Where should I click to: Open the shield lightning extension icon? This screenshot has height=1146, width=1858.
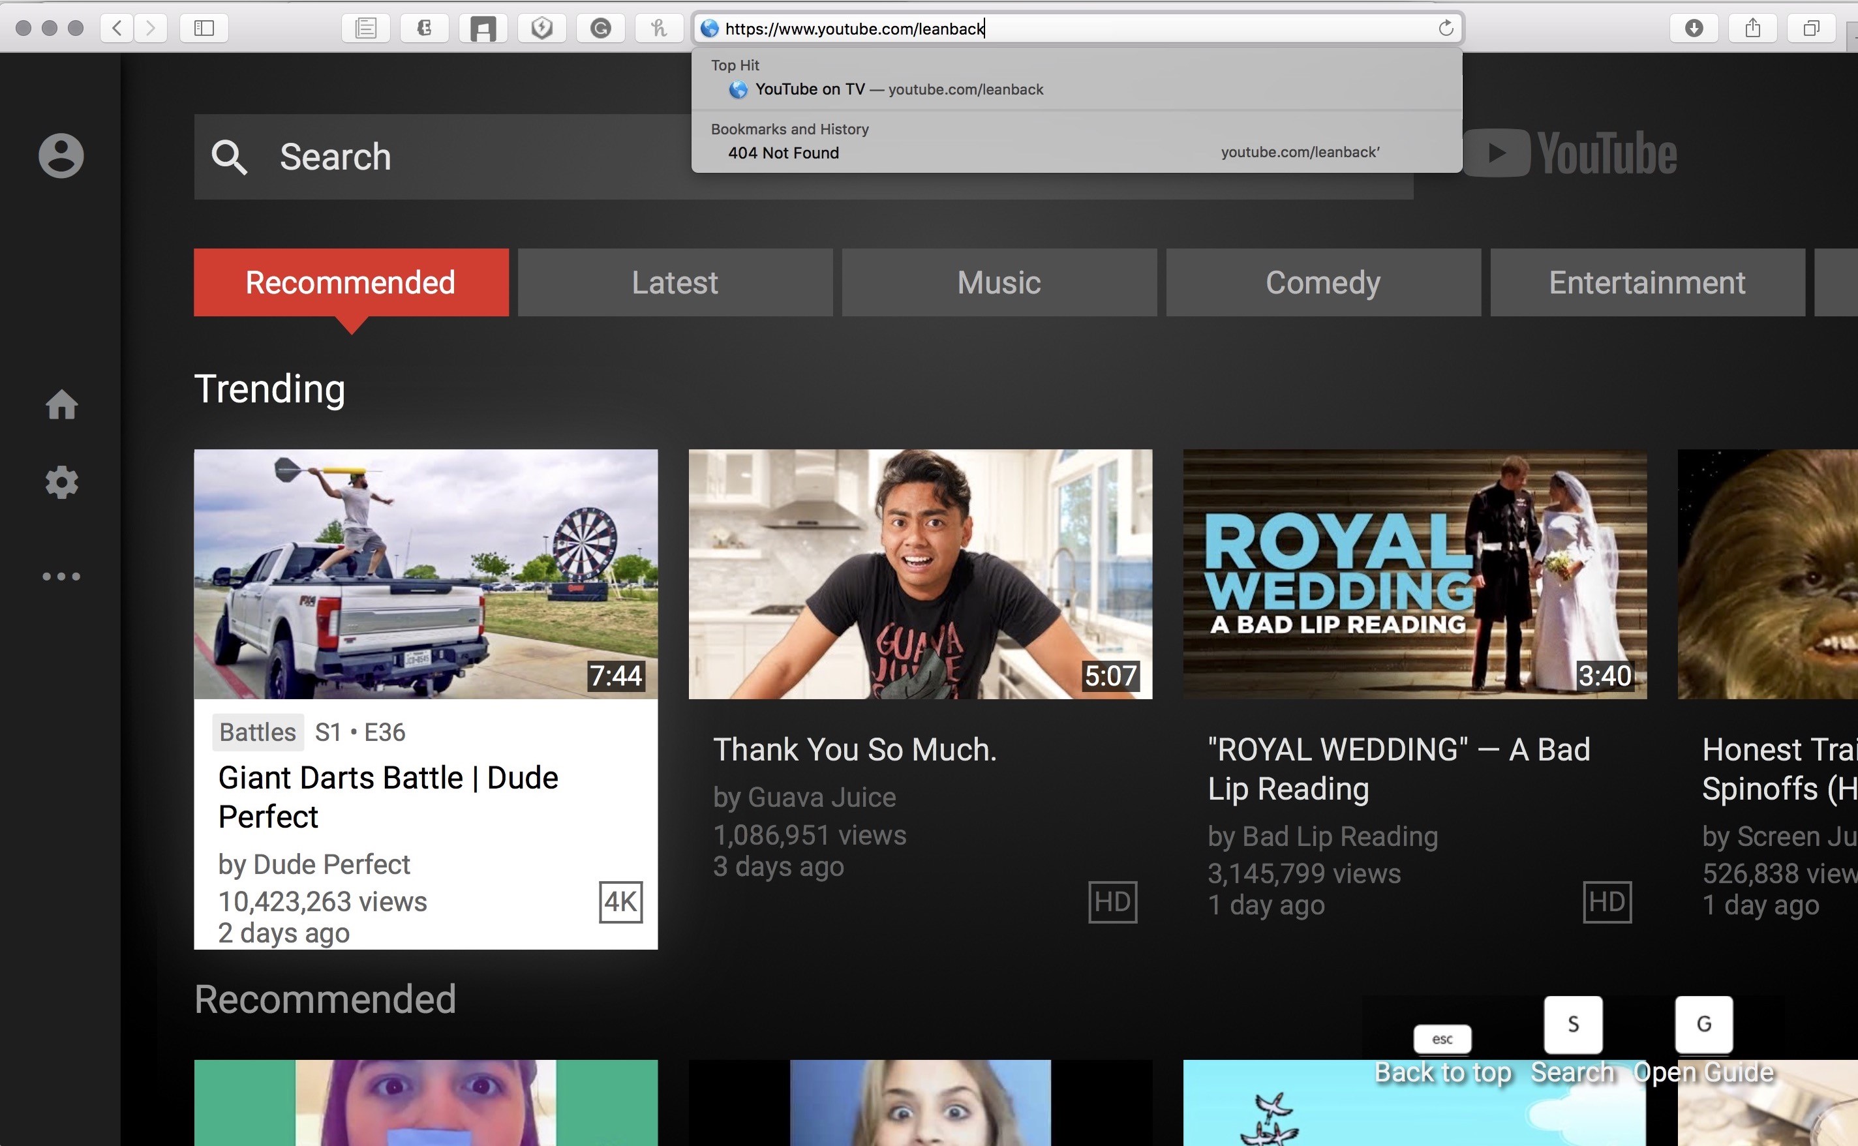(x=541, y=28)
